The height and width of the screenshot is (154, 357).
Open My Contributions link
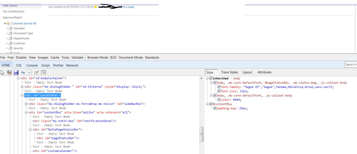point(14,12)
